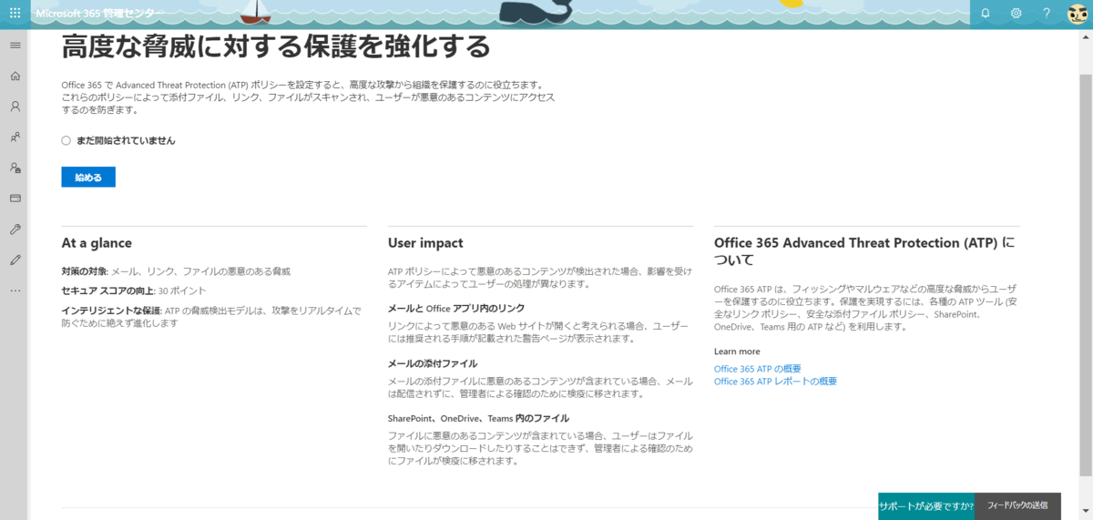Click the page vertical scrollbar

coord(1085,273)
